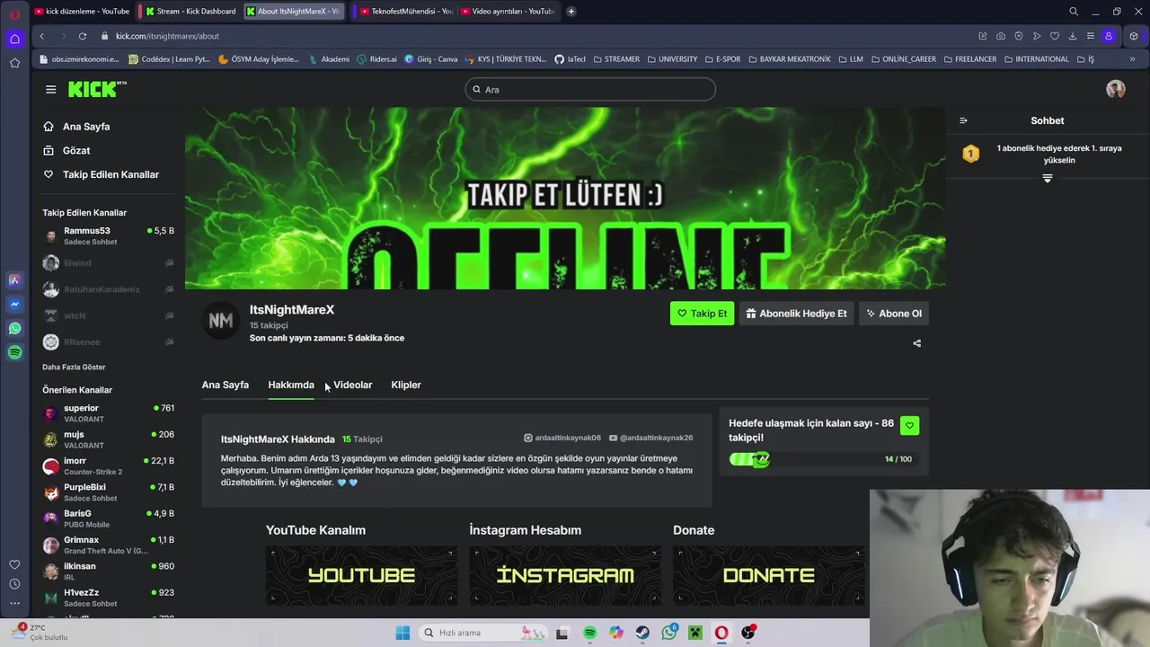Click the Opera browser menu logo
The image size is (1150, 647).
pyautogui.click(x=14, y=13)
